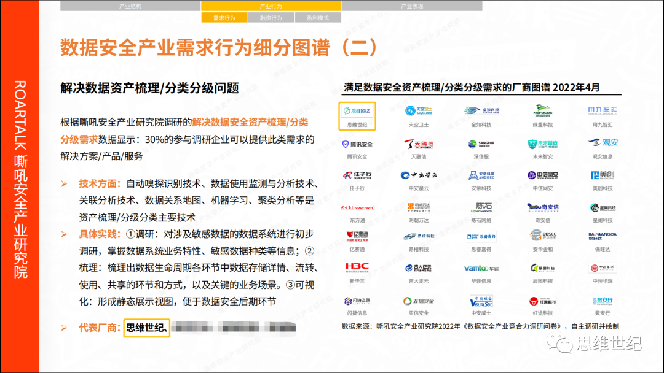
Task: Click the 天空卫士 SkyGuard logo
Action: (419, 110)
